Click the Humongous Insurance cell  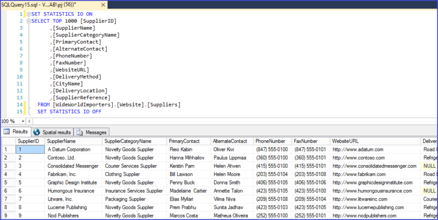74,191
